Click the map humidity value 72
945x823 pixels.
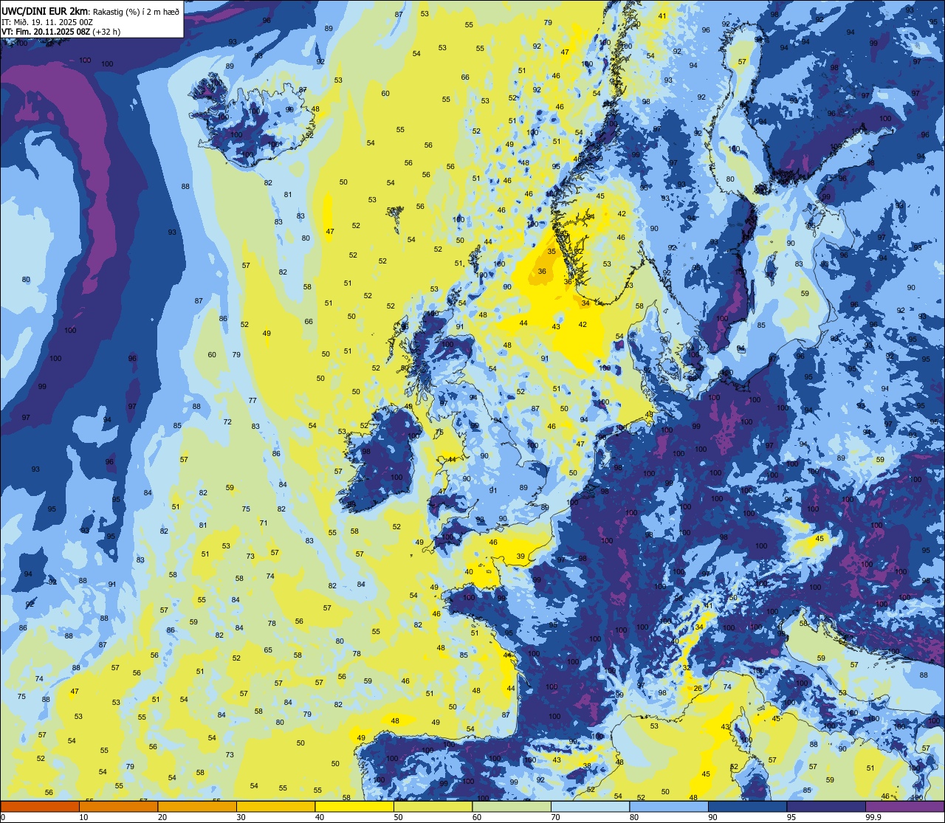click(227, 422)
